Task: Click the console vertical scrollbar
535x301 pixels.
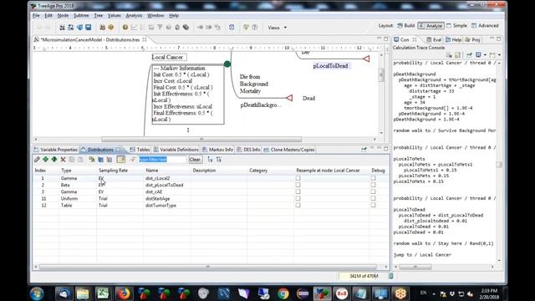Action: point(499,165)
